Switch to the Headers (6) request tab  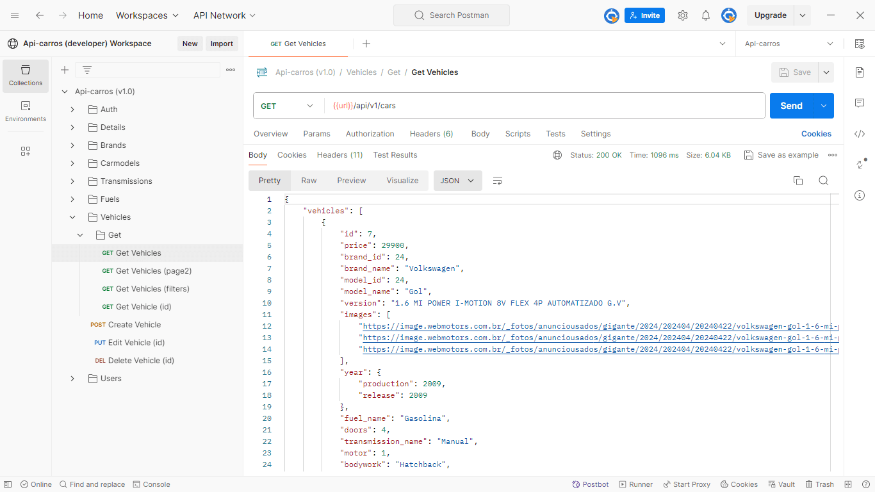[x=431, y=134]
